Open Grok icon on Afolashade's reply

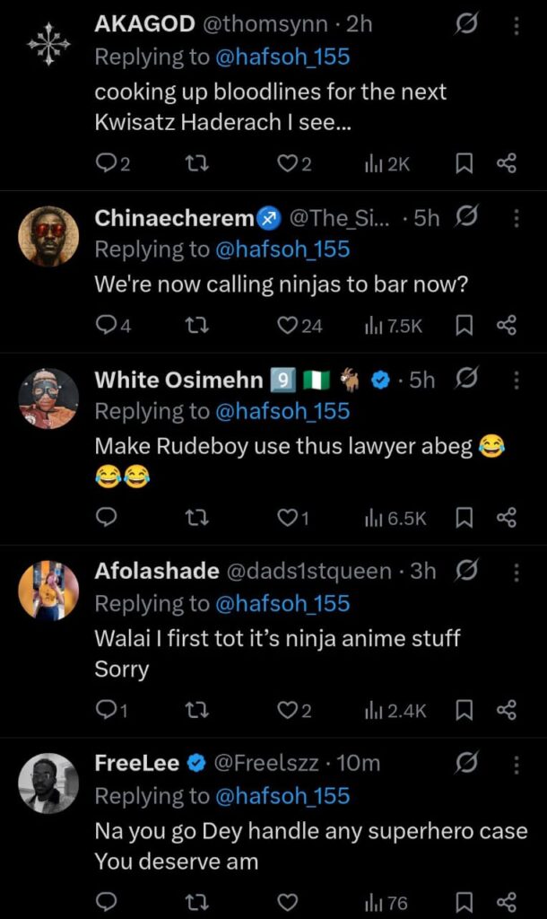coord(465,572)
